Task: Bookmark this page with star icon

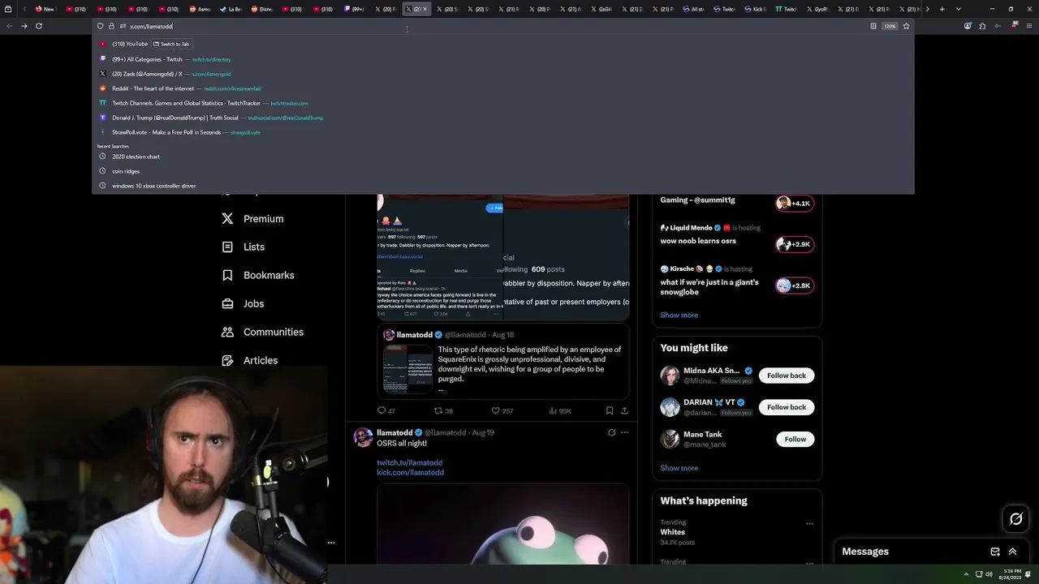Action: [x=906, y=26]
